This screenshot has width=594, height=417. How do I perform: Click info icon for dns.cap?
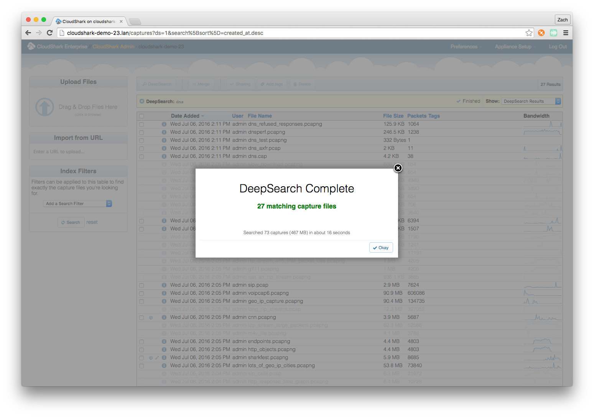[x=164, y=156]
